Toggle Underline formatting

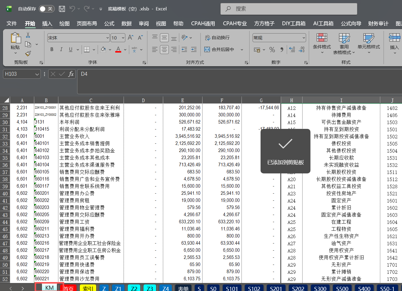71,49
